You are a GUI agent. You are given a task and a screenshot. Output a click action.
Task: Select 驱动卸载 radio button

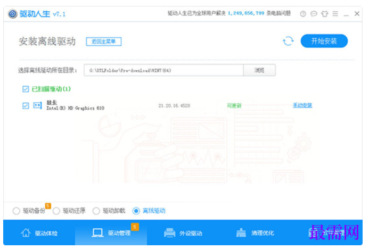pos(96,211)
